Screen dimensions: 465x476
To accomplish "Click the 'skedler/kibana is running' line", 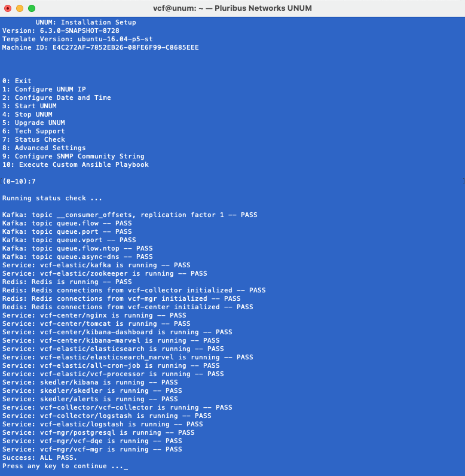I will [90, 383].
